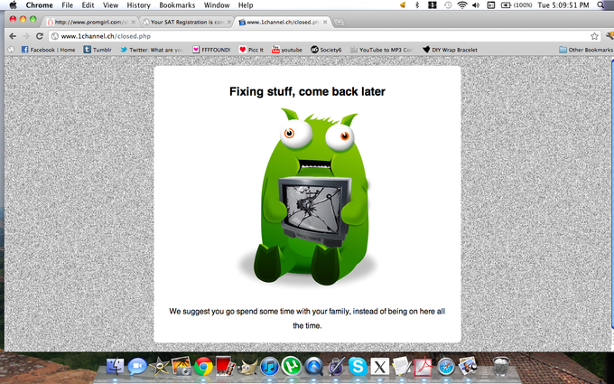Screen dimensions: 614x384
Task: Open the Wi-Fi status menu
Action: pos(462,5)
